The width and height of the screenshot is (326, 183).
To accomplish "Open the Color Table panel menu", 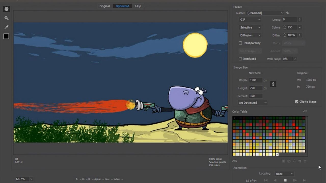I will click(x=305, y=111).
